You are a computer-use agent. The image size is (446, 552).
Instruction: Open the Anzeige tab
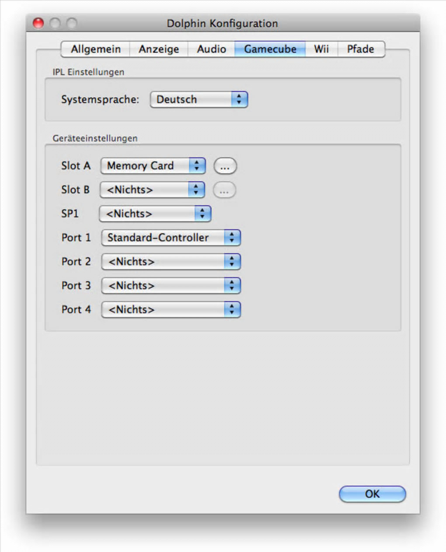tap(159, 49)
